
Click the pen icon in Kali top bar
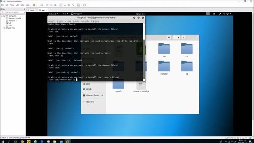point(220,14)
